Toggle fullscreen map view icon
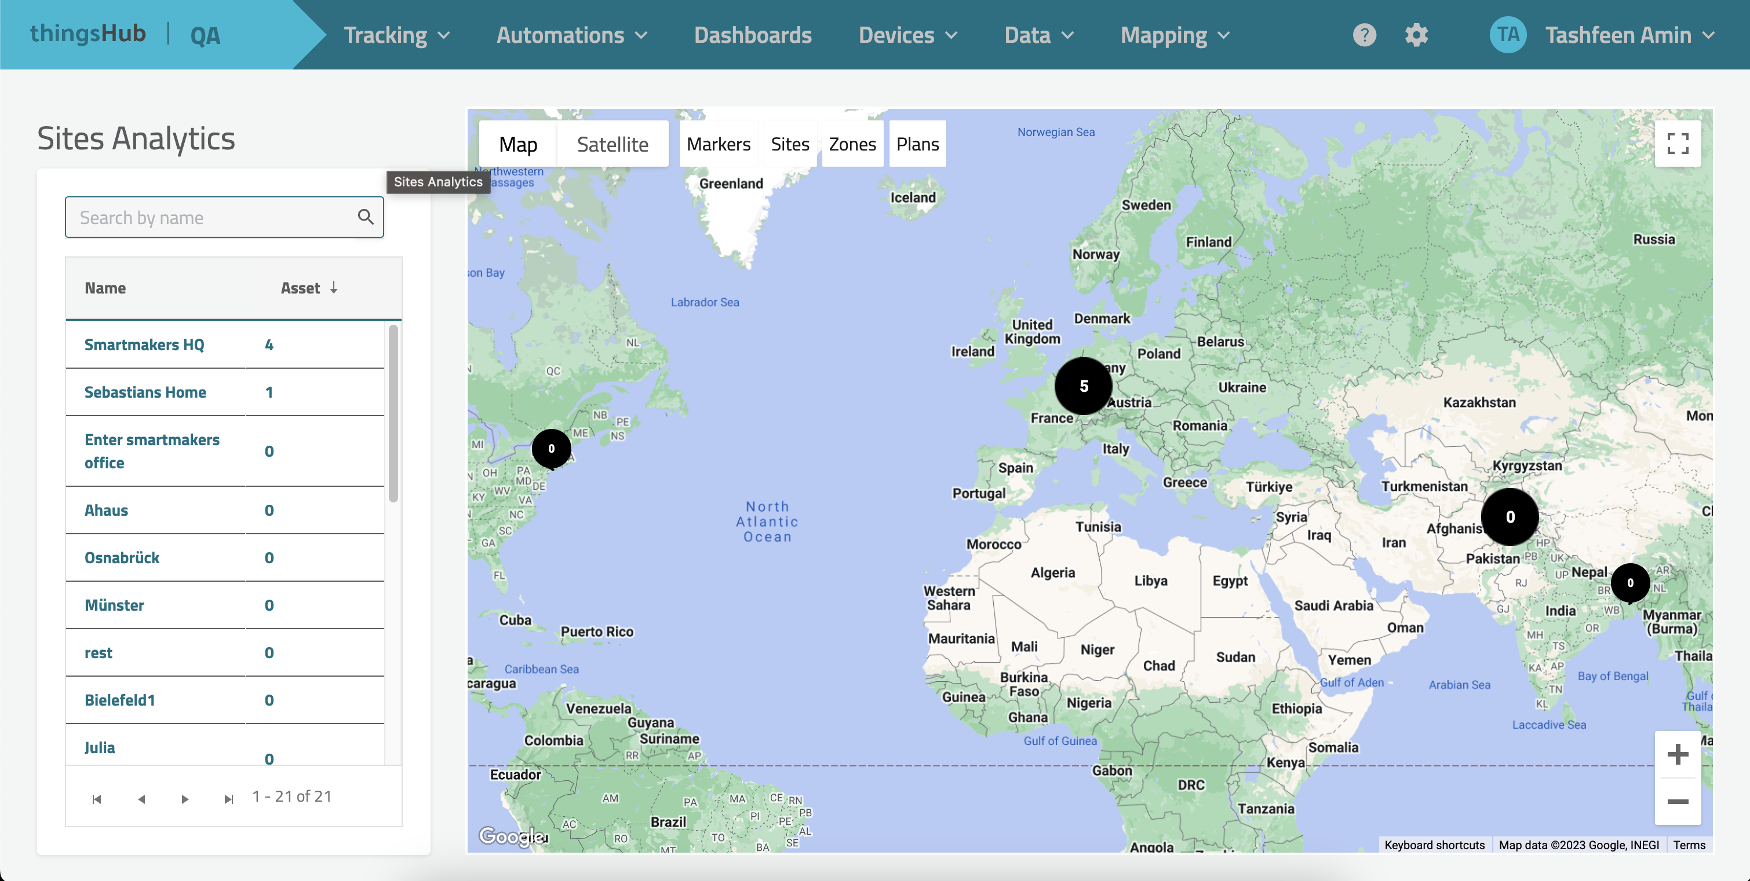 click(1678, 143)
